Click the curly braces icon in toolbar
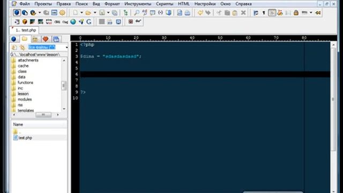The width and height of the screenshot is (343, 193). (161, 13)
